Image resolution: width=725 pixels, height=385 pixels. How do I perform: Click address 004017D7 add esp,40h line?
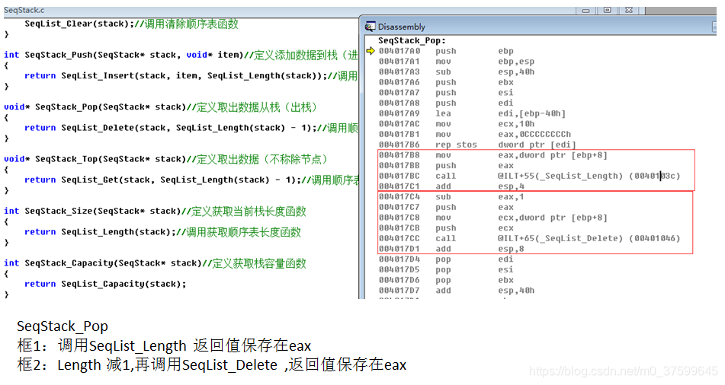tap(457, 291)
